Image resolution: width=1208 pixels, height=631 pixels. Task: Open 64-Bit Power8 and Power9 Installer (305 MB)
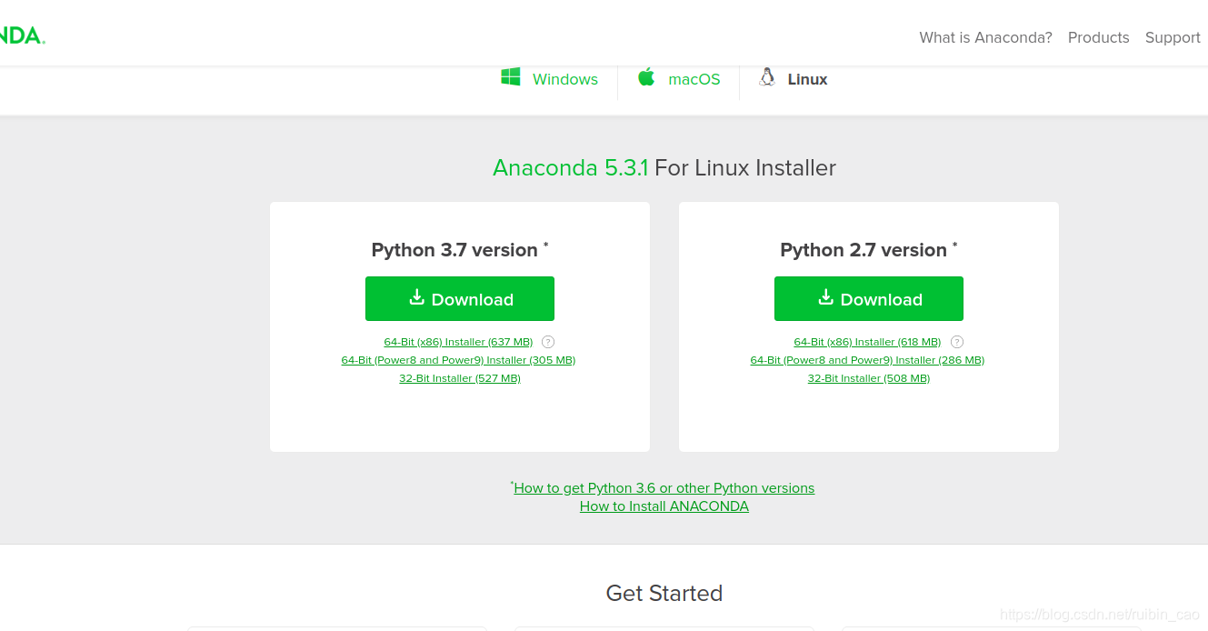(x=458, y=360)
